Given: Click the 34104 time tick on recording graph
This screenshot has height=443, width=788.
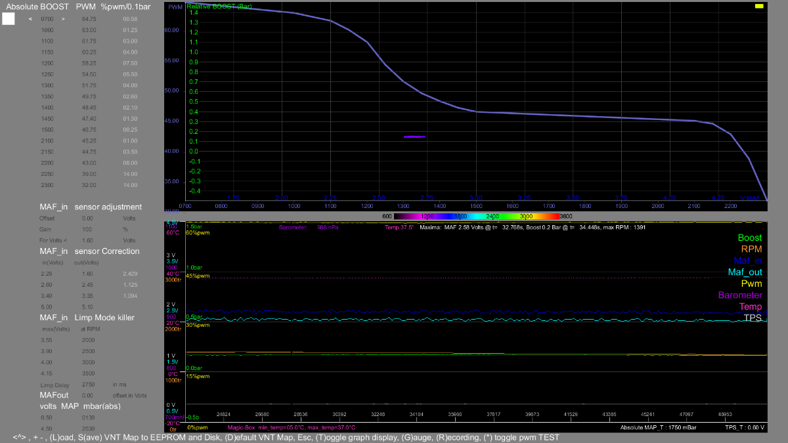Looking at the screenshot, I should (x=416, y=415).
